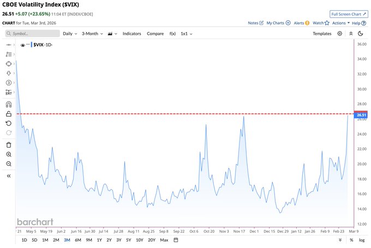Toggle percent scale with % button
Viewport: 371px width, 248px height.
point(351,240)
